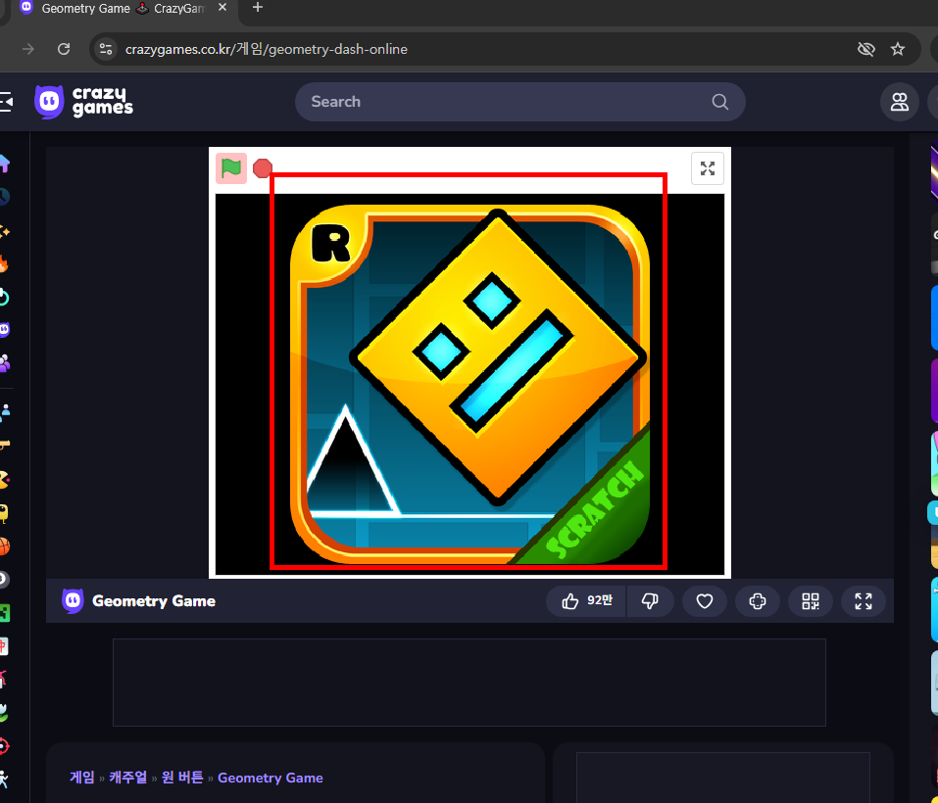The image size is (938, 803).
Task: Click the crossed-out eye icon in the address bar
Action: click(x=866, y=49)
